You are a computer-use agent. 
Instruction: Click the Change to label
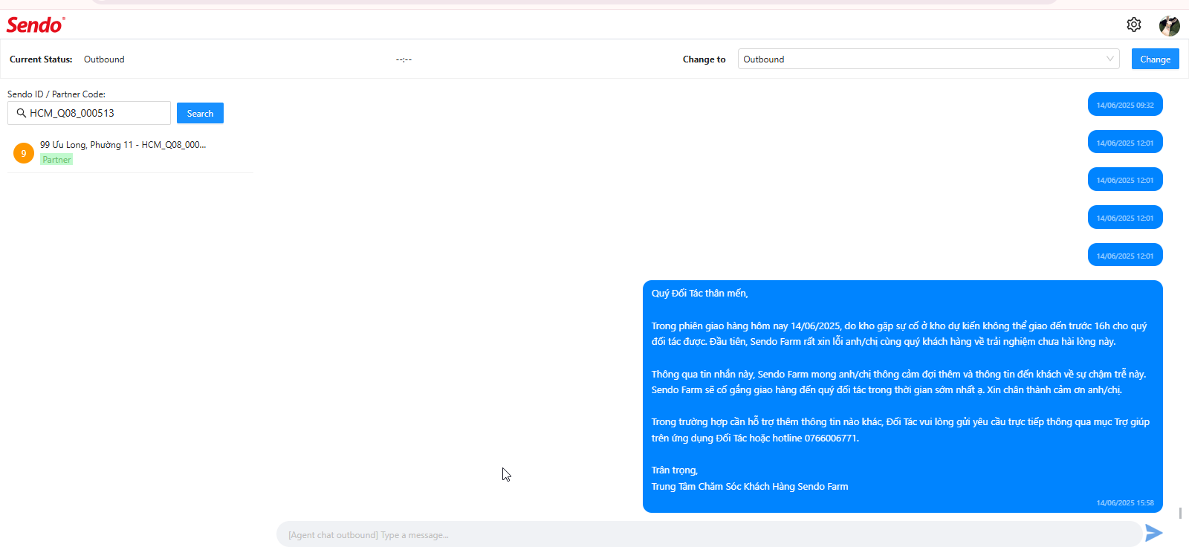tap(704, 59)
